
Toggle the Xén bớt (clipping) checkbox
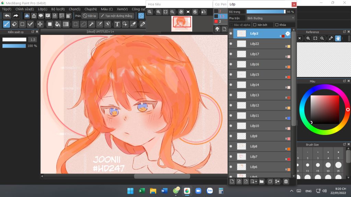click(255, 25)
